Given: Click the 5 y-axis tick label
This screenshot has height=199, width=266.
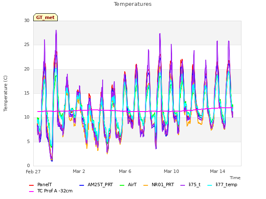Looking at the screenshot, I should click(x=28, y=141).
